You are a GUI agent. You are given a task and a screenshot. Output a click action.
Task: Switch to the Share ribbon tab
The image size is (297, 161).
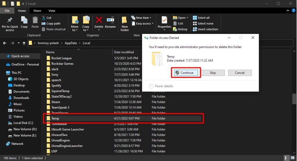(x=37, y=11)
